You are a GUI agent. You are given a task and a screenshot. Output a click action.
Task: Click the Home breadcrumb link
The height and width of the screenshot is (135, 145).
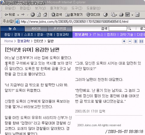pyautogui.click(x=9, y=41)
